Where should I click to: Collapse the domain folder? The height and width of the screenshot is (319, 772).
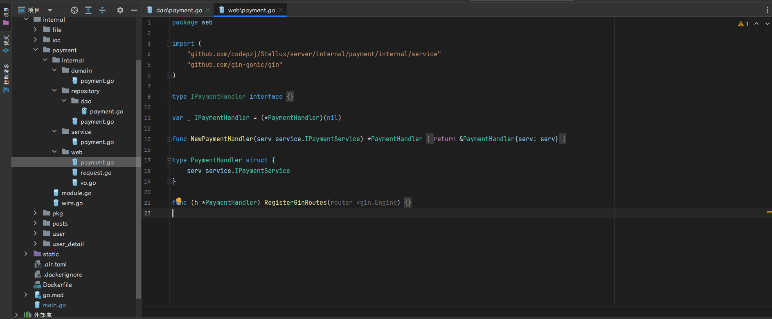click(x=54, y=70)
